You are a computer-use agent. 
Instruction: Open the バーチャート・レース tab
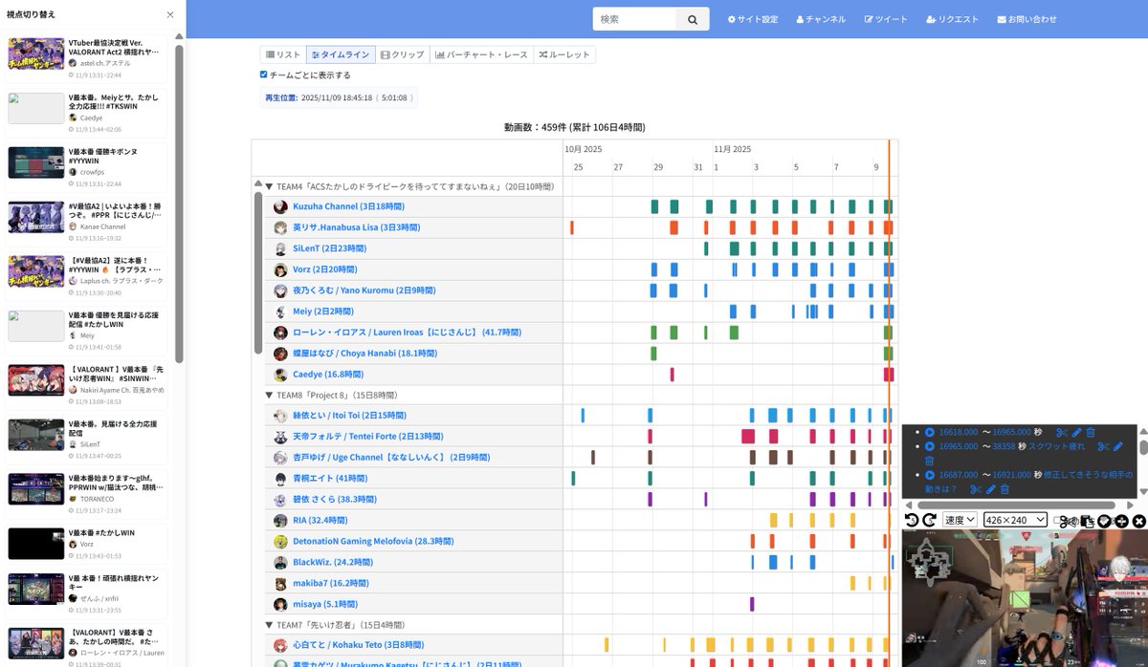pyautogui.click(x=481, y=54)
